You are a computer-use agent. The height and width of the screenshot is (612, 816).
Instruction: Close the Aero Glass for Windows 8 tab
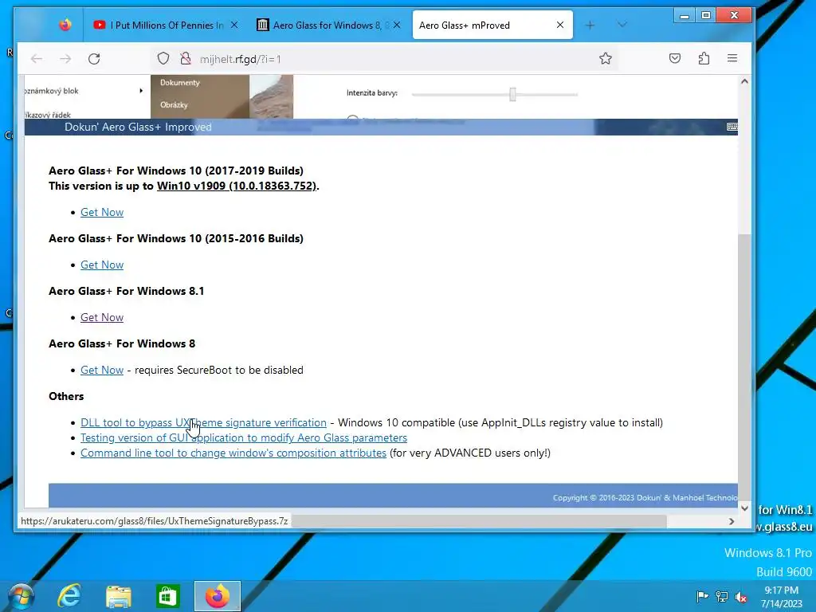397,25
